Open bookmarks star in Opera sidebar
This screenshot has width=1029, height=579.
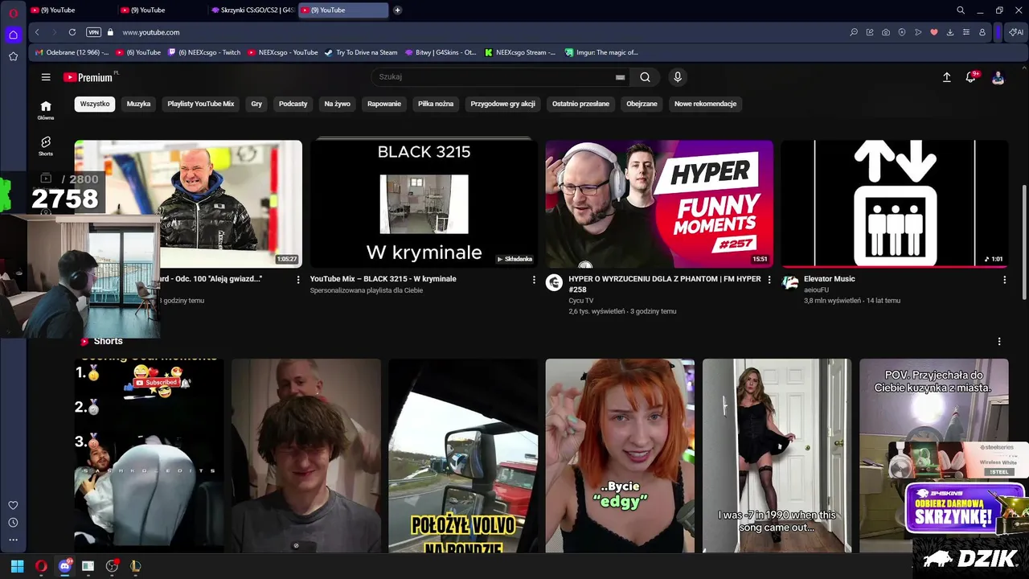point(13,56)
